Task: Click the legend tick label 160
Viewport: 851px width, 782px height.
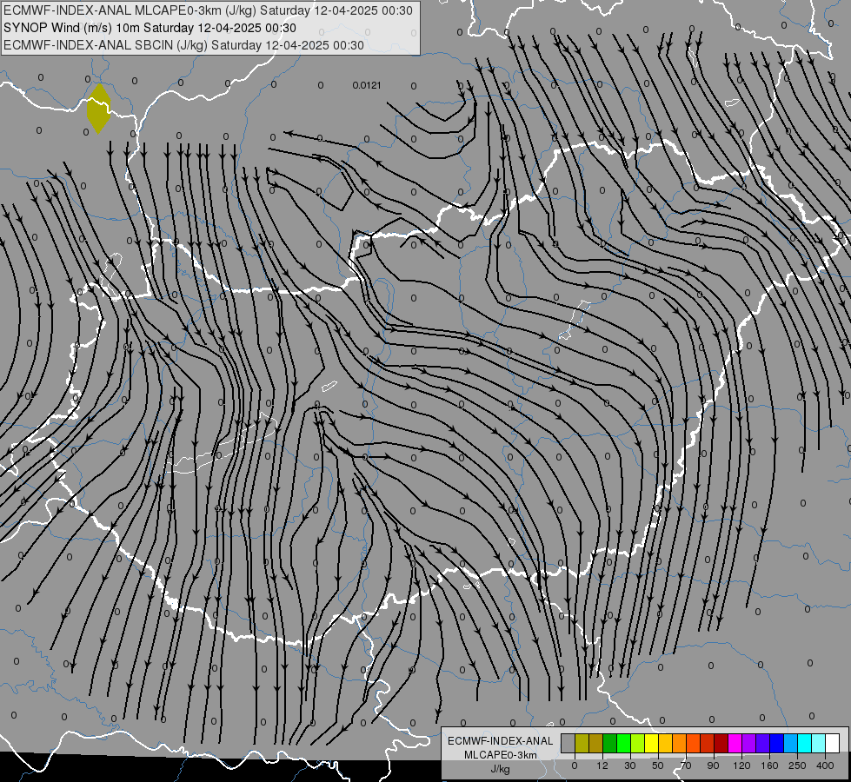Action: (x=769, y=765)
